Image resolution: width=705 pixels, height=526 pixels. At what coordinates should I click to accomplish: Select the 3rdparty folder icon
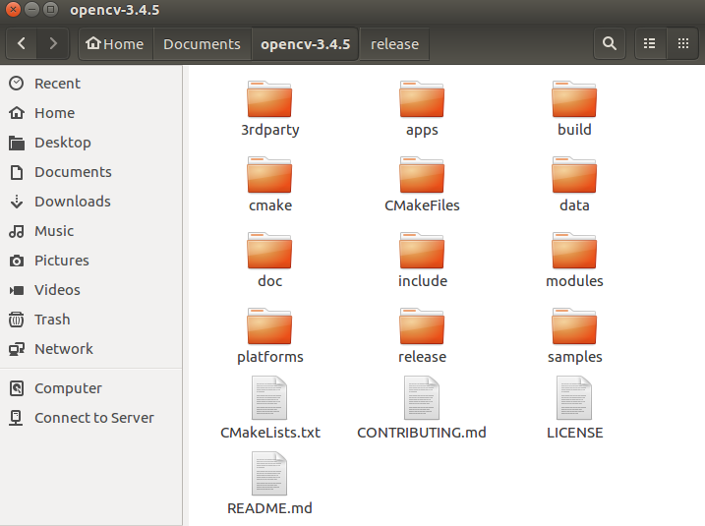pos(269,99)
